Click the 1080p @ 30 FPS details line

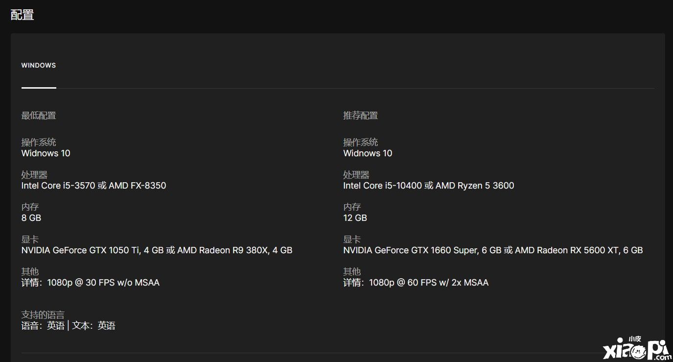pyautogui.click(x=91, y=283)
